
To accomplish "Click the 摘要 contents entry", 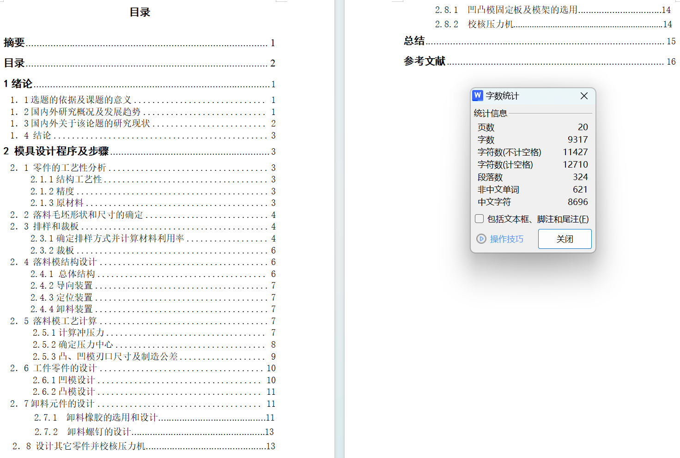I will tap(140, 42).
